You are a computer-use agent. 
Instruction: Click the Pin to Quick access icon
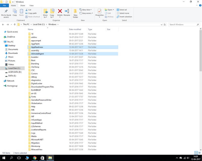(6, 12)
